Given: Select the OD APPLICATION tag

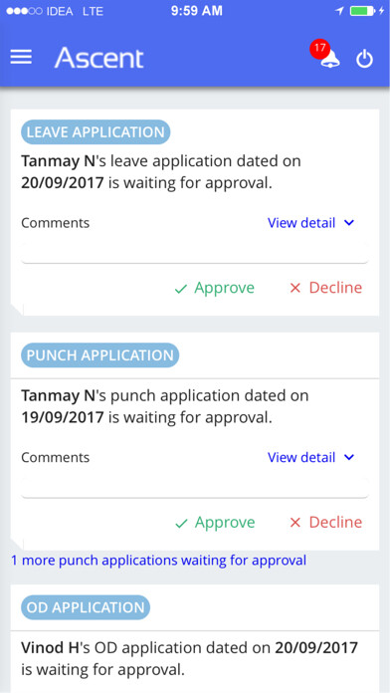Looking at the screenshot, I should point(86,607).
